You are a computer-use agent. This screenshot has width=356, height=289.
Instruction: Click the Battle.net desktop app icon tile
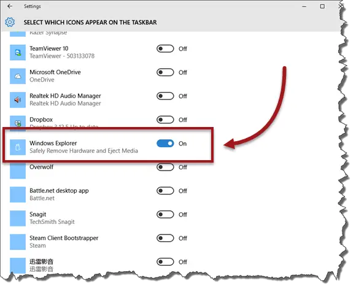[x=18, y=195]
